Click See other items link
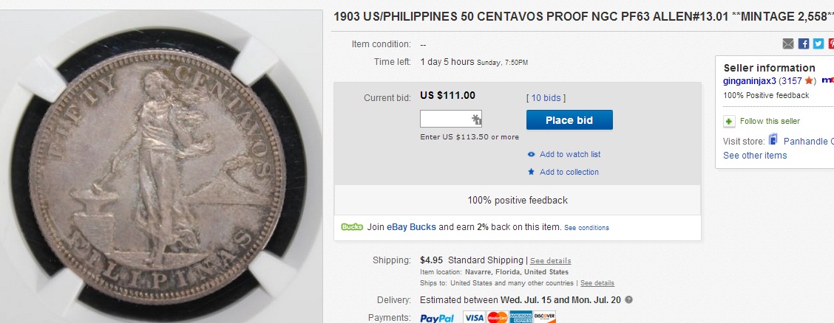Image resolution: width=834 pixels, height=323 pixels. [x=755, y=156]
